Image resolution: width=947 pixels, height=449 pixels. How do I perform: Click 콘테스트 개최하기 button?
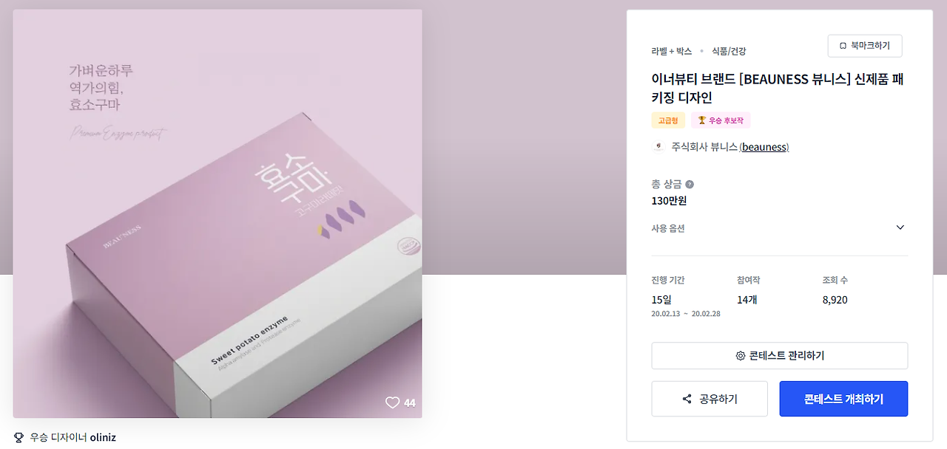843,399
